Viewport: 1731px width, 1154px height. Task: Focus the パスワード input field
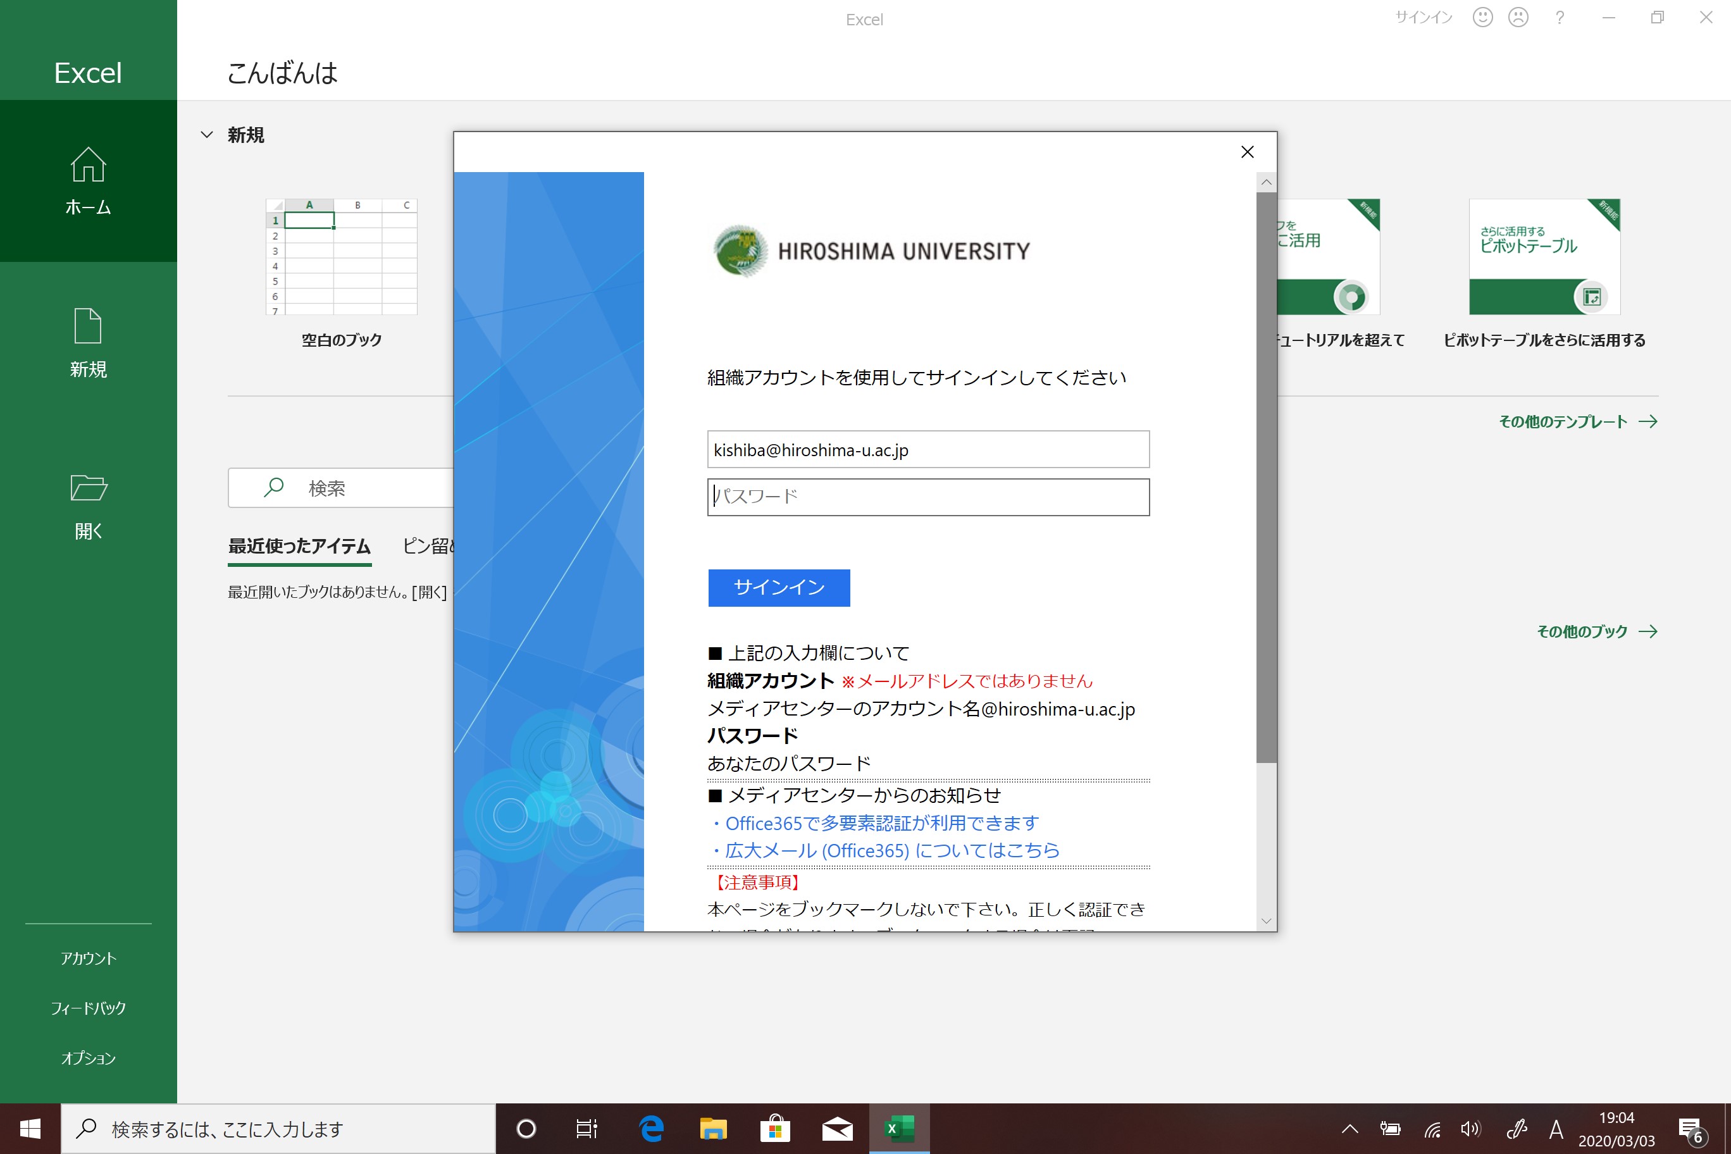[x=928, y=497]
